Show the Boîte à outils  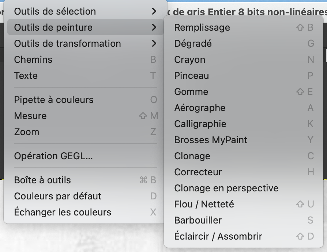click(x=42, y=180)
